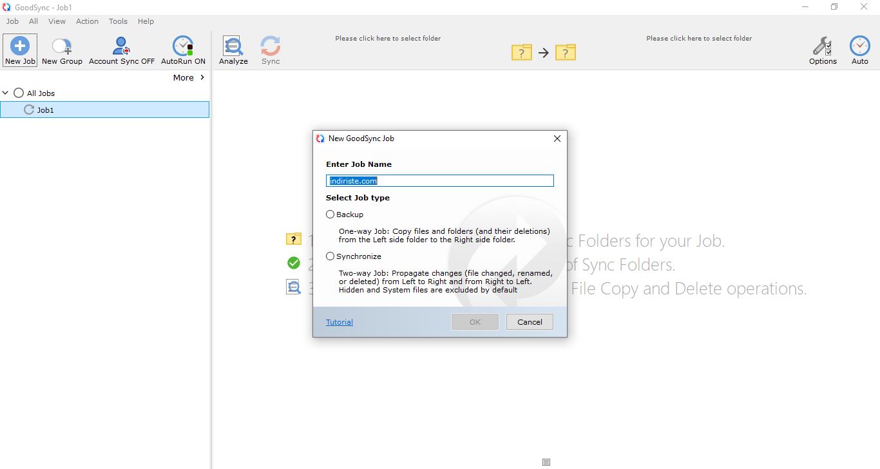
Task: Click right 'Please click here to select folder'
Action: click(x=699, y=38)
